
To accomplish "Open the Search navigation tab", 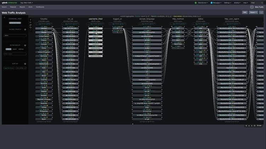I will (5, 7).
